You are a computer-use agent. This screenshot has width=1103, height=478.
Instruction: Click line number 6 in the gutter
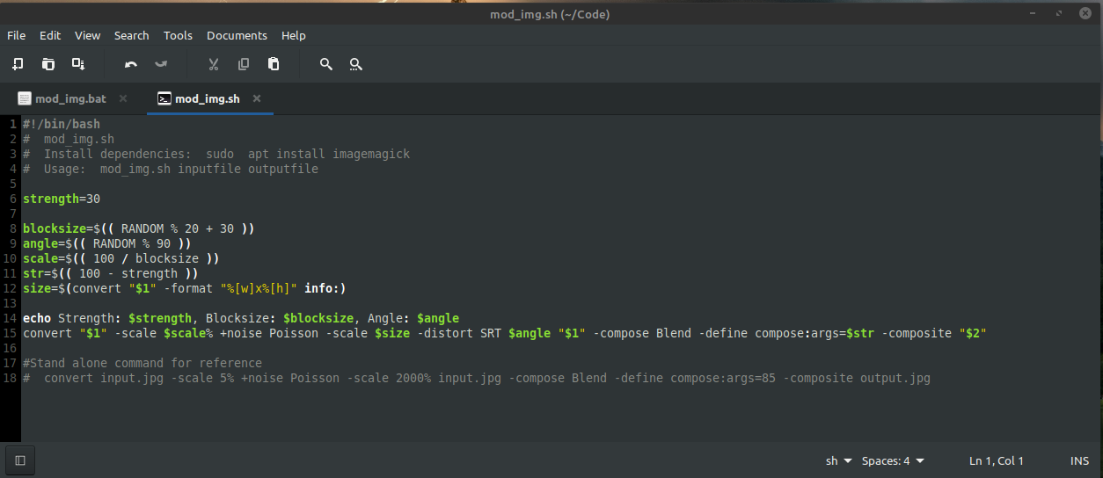point(14,199)
